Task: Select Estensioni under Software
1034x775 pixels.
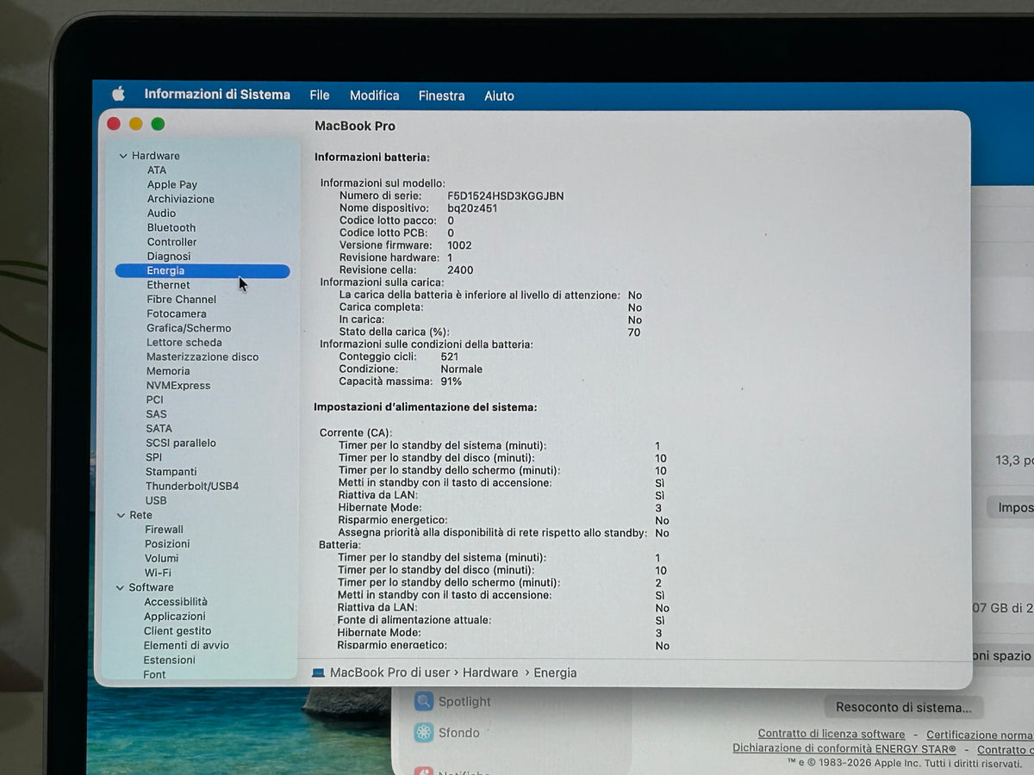Action: [170, 660]
